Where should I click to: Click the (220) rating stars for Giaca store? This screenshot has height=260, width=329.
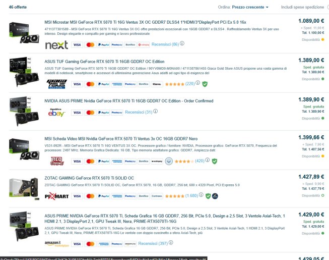click(174, 84)
